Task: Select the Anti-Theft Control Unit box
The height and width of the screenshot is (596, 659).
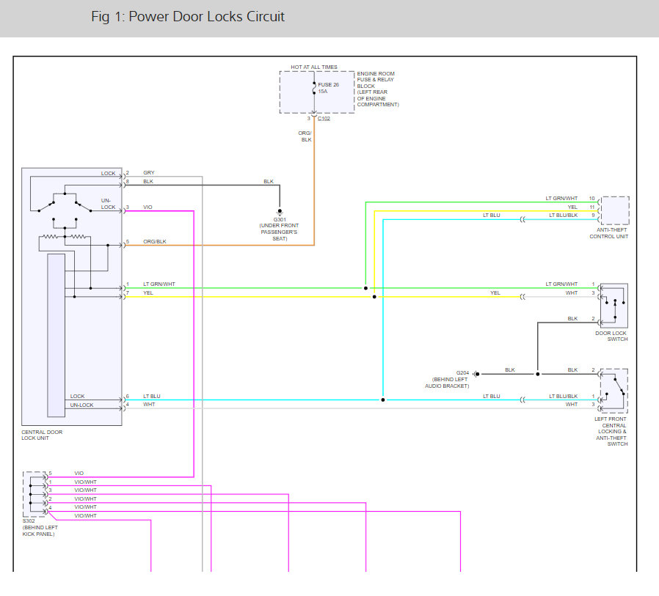Action: [x=614, y=210]
